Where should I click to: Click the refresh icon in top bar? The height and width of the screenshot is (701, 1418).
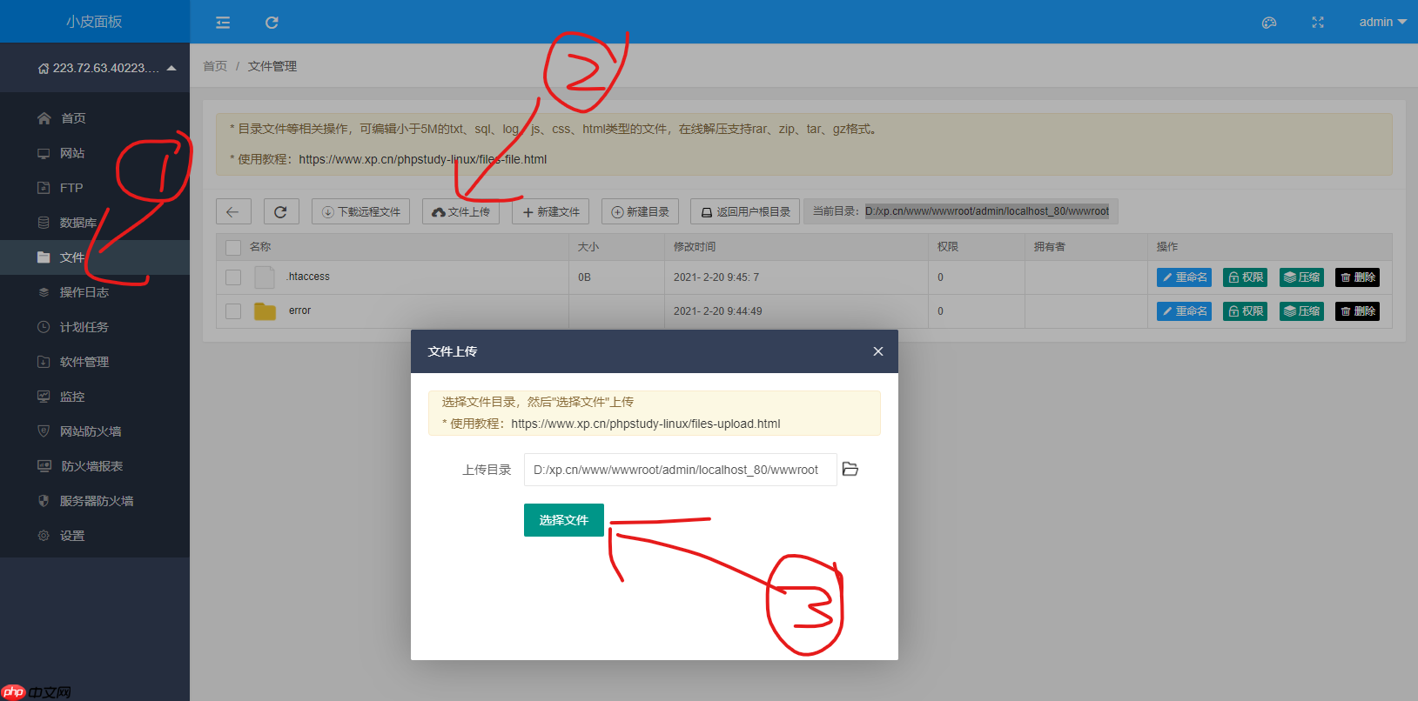pos(272,23)
